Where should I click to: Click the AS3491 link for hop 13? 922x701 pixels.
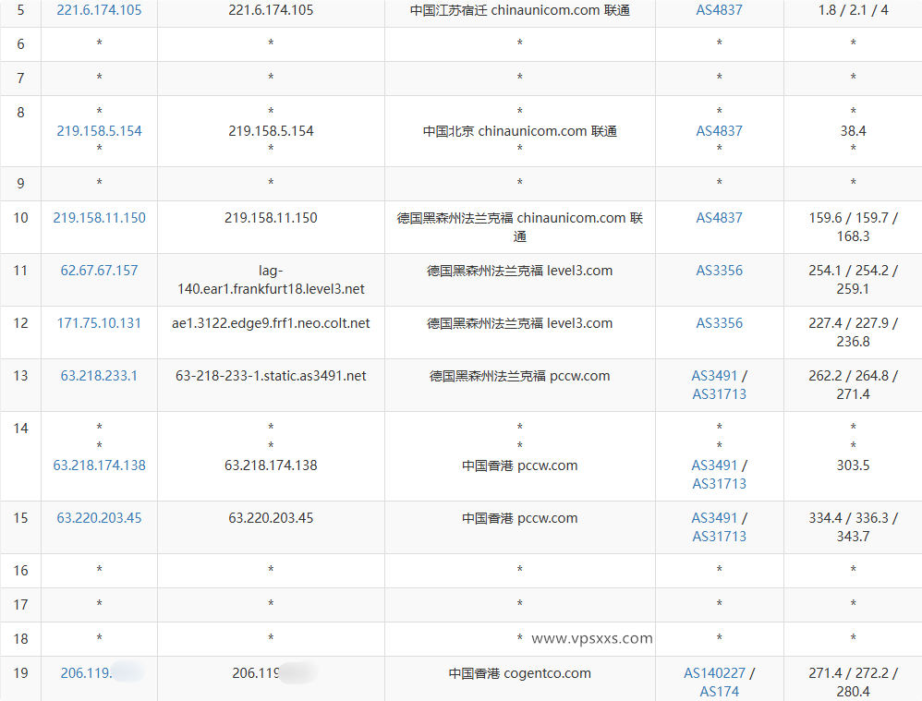pyautogui.click(x=713, y=375)
